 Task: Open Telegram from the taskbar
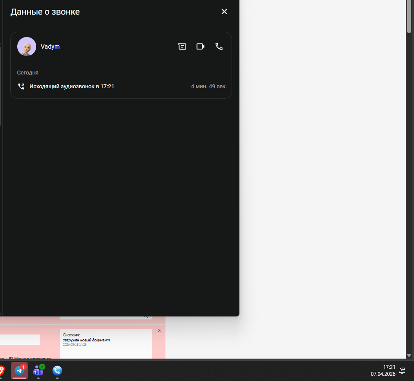tap(19, 371)
